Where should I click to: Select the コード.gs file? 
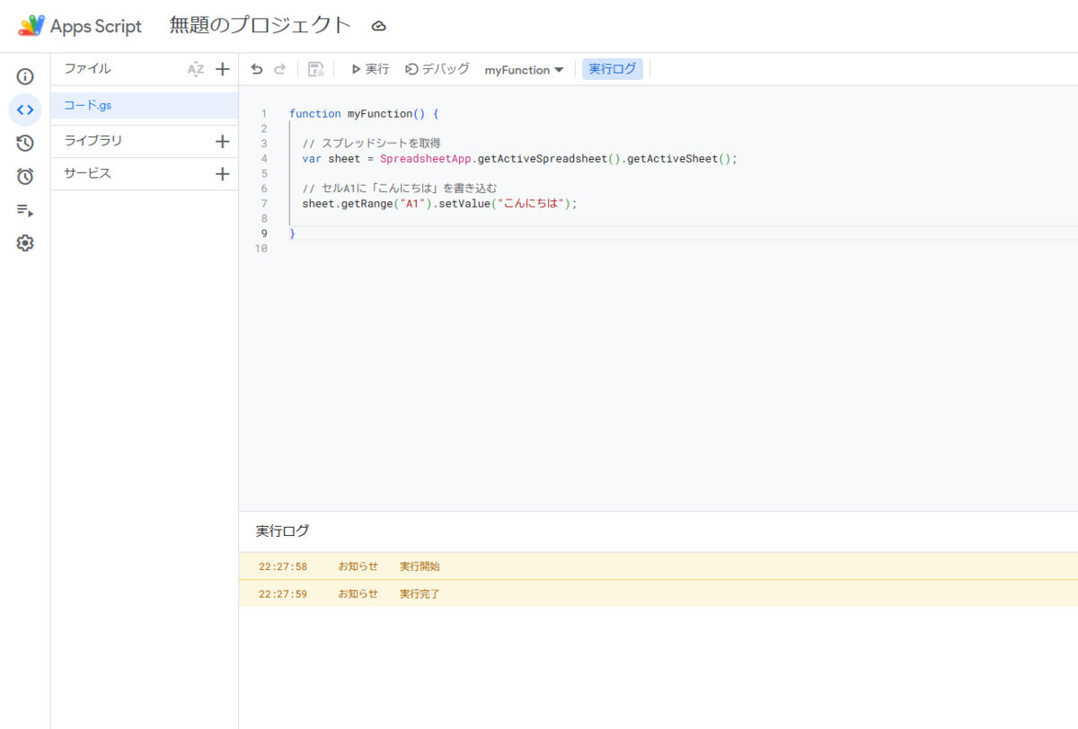145,105
